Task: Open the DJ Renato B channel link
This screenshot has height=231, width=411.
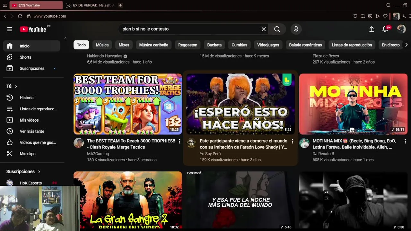Action: pyautogui.click(x=323, y=154)
